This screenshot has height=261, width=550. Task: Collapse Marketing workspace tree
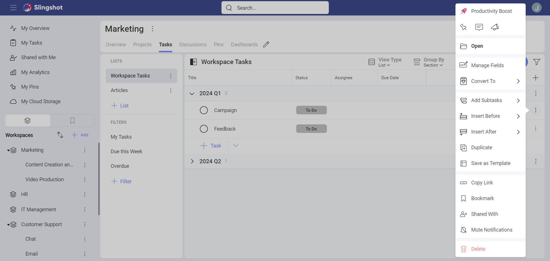click(9, 150)
